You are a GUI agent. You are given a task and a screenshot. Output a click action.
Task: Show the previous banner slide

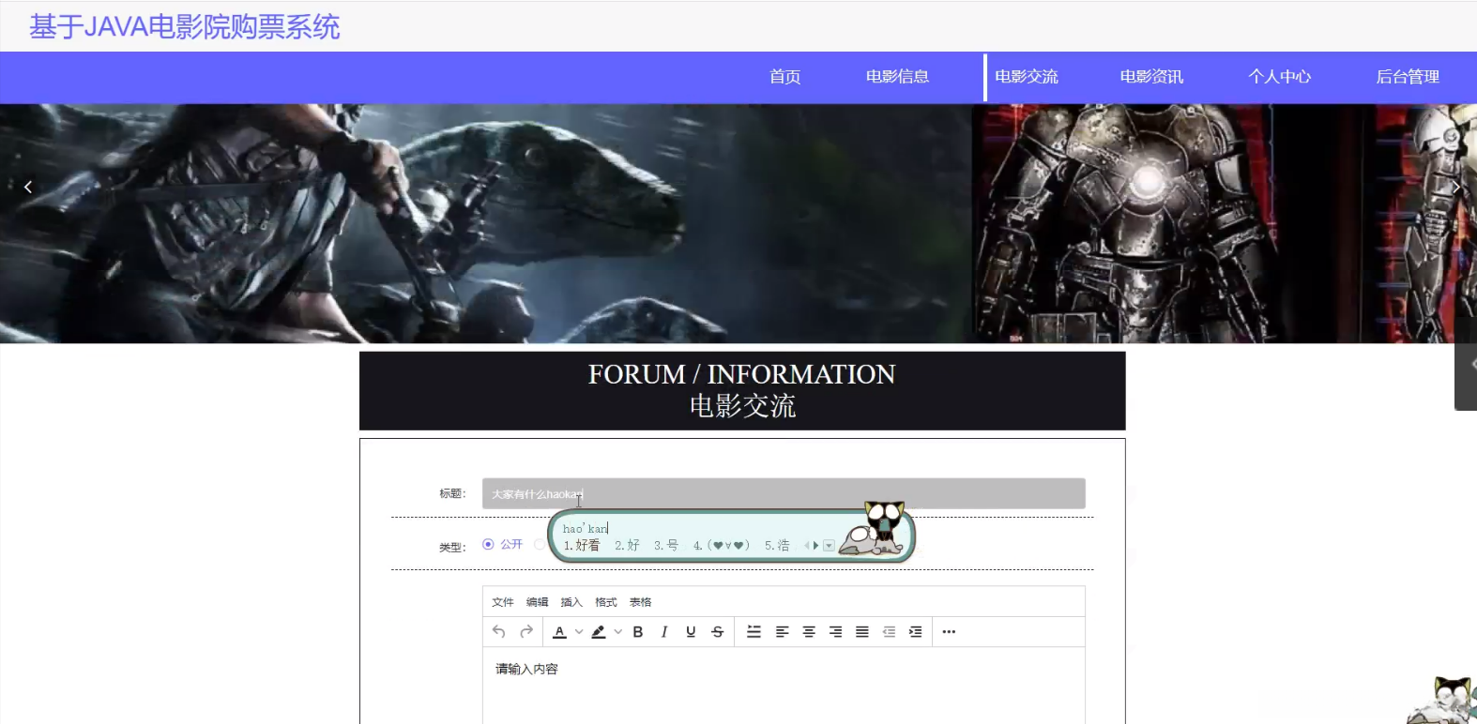pos(28,187)
